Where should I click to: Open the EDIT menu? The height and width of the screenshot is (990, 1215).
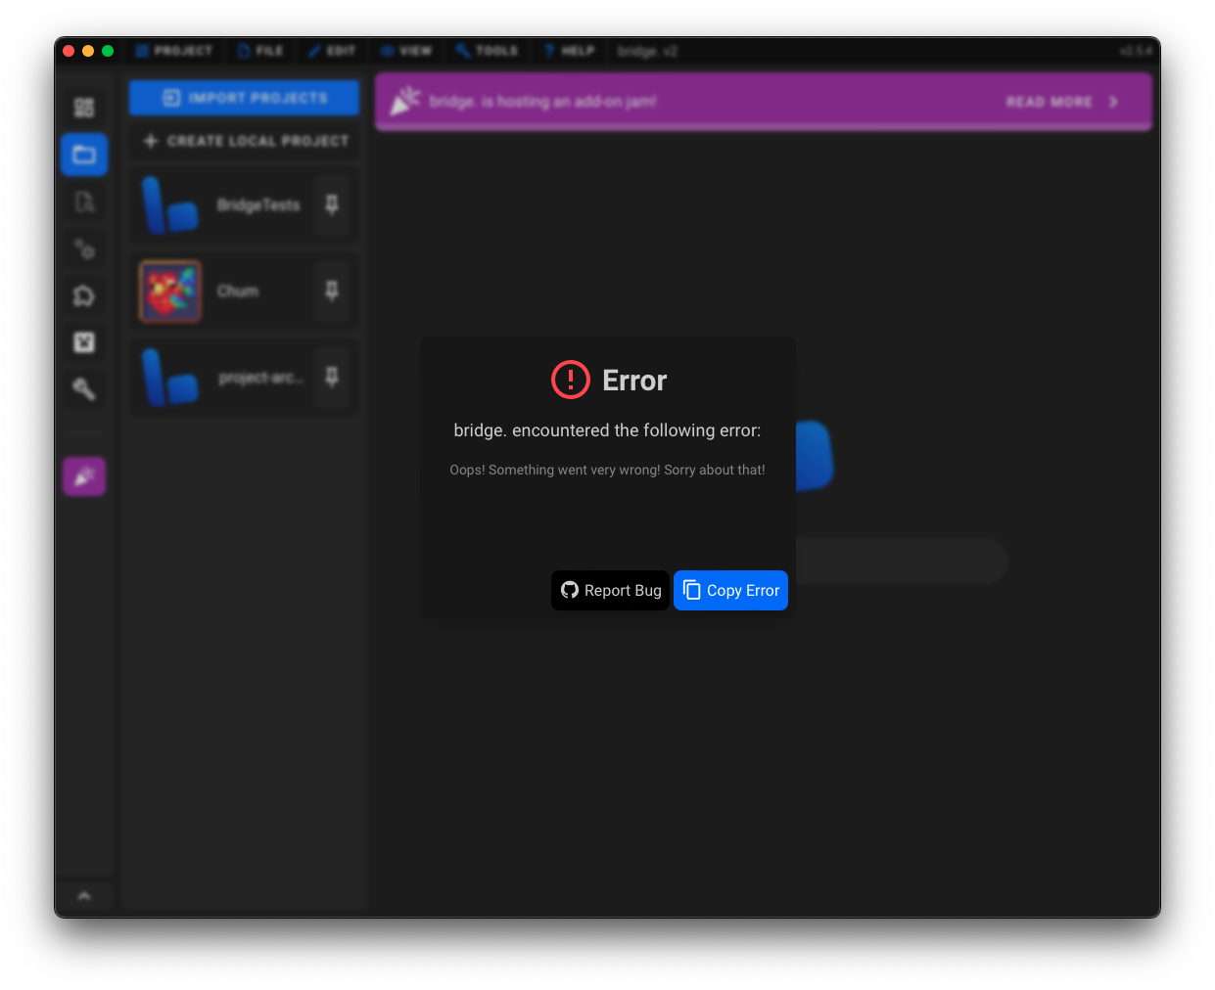332,51
